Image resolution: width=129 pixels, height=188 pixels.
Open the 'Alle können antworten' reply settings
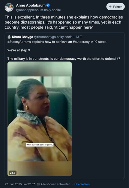(x=55, y=184)
